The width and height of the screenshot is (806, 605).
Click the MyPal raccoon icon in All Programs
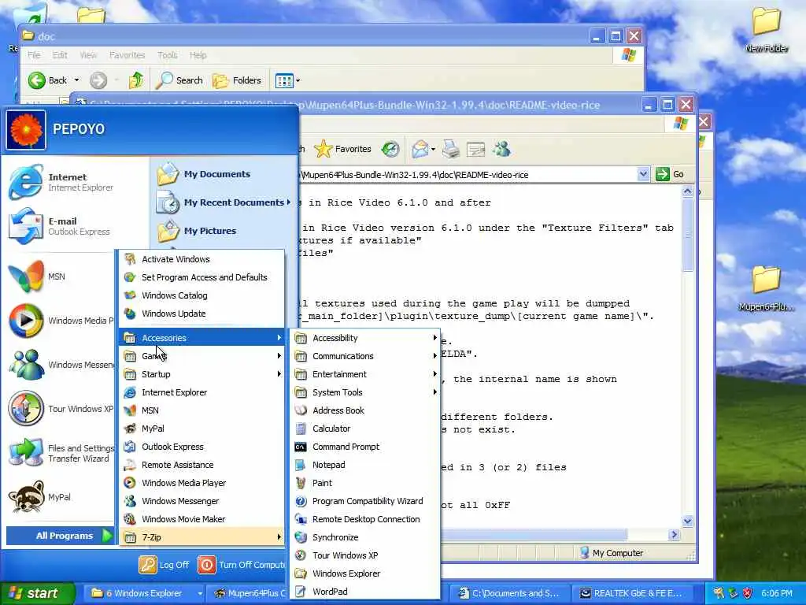click(130, 428)
